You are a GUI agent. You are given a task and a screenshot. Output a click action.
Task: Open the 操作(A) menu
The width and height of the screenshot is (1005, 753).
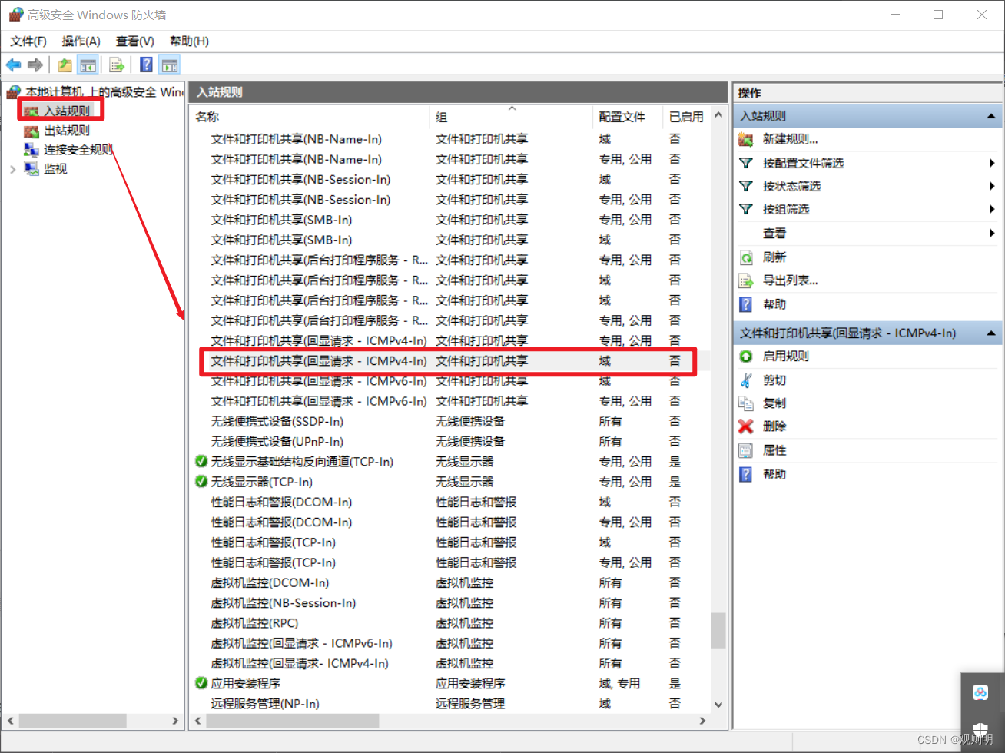point(81,41)
